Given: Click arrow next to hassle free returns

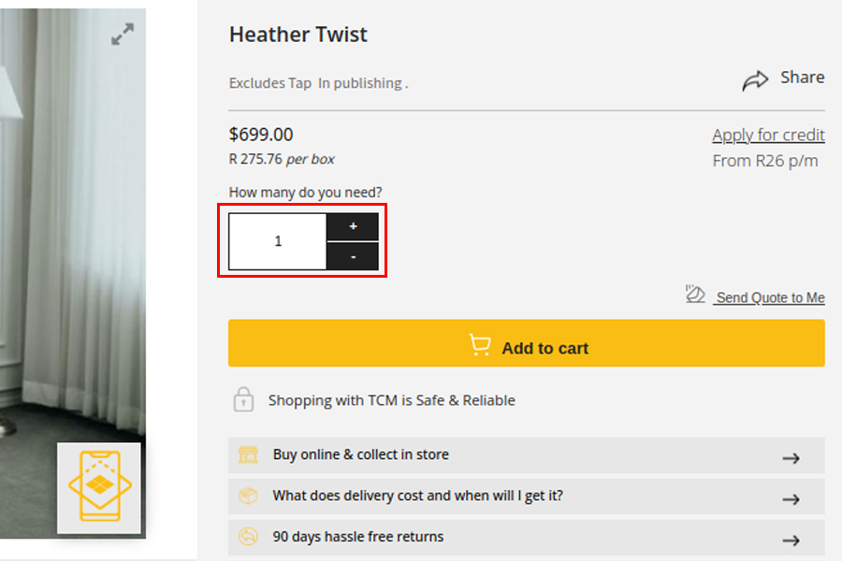Looking at the screenshot, I should [x=791, y=540].
